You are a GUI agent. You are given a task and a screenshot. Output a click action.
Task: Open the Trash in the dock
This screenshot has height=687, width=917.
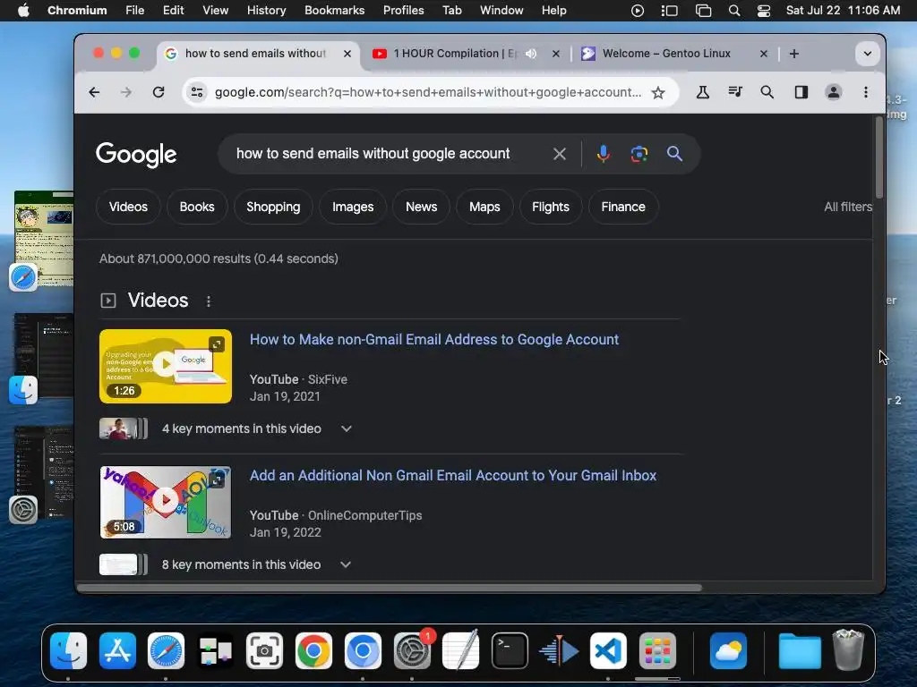tap(848, 649)
